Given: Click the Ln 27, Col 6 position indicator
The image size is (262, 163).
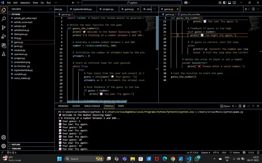Looking at the screenshot, I should pos(193,152).
